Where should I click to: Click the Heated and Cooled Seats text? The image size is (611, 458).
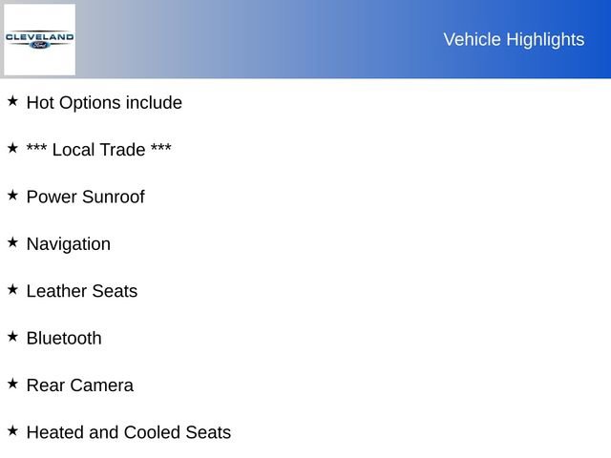coord(128,432)
